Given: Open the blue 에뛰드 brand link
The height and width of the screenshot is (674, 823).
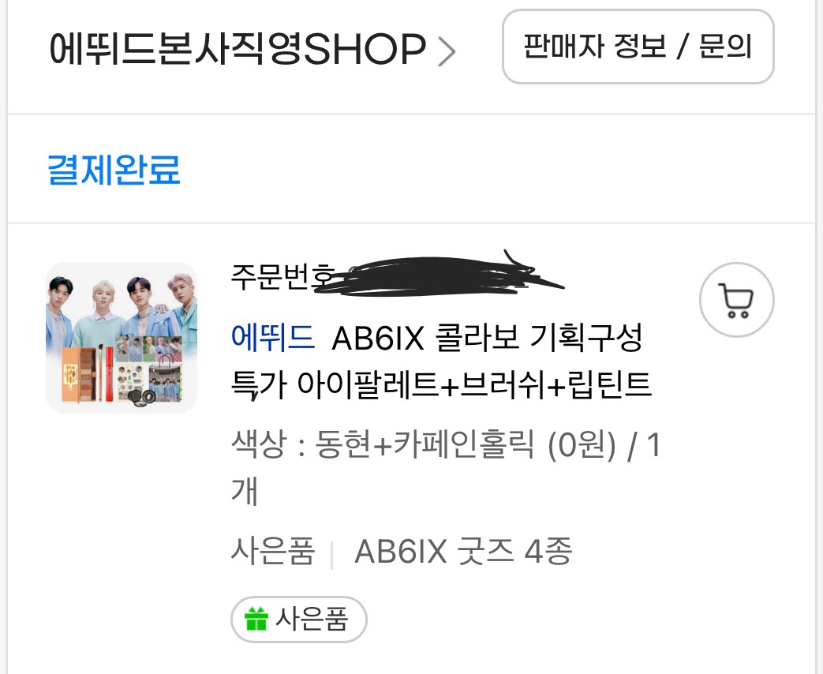Looking at the screenshot, I should (273, 336).
